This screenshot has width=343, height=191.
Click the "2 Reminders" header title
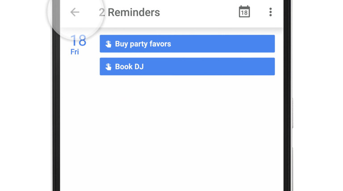(x=130, y=12)
